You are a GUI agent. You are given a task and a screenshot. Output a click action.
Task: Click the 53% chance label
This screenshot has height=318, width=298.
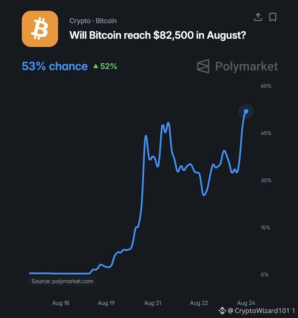pos(55,66)
